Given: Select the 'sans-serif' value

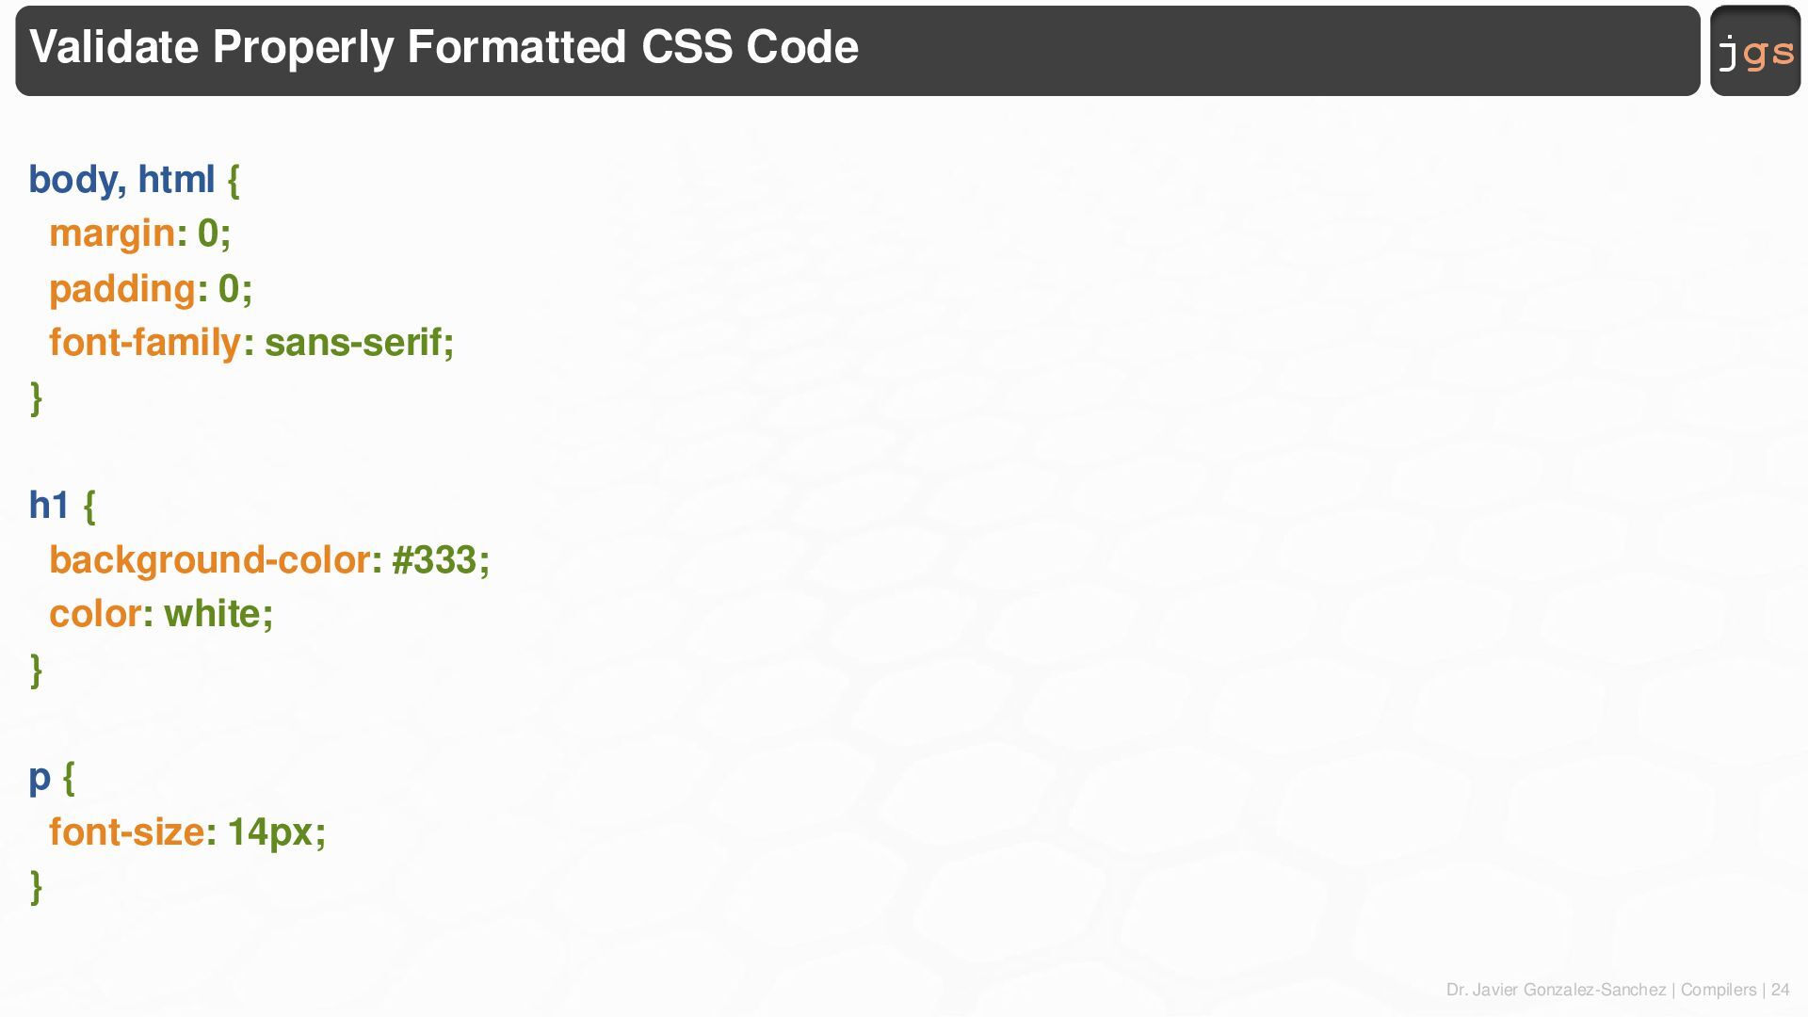Looking at the screenshot, I should tap(352, 343).
